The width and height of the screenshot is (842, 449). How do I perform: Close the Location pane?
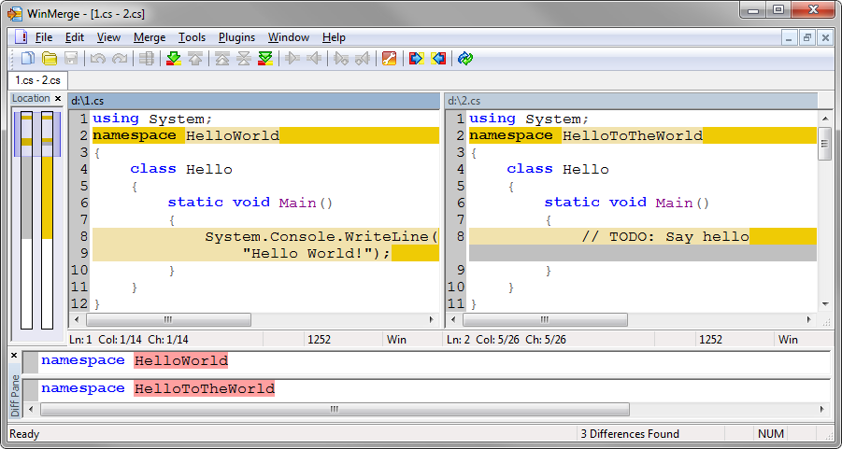[x=58, y=98]
